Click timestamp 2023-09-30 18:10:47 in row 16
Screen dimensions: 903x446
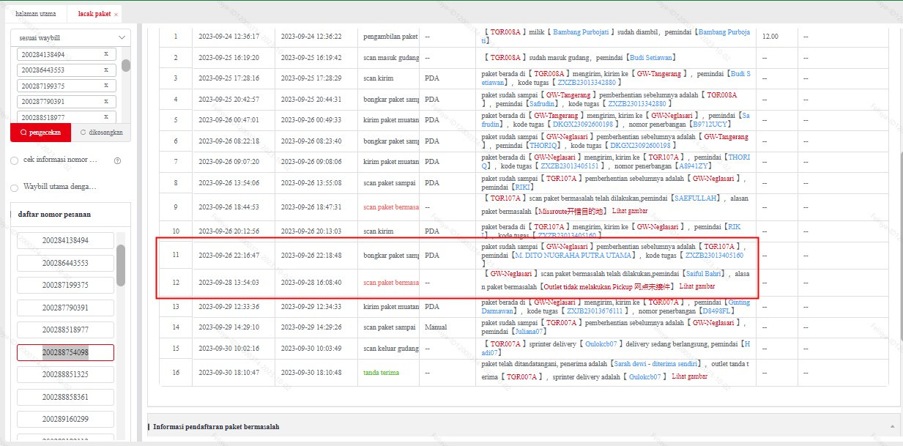coord(228,373)
